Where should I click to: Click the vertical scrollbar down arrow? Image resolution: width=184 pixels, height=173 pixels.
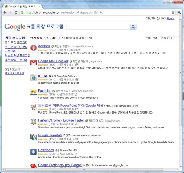click(181, 167)
